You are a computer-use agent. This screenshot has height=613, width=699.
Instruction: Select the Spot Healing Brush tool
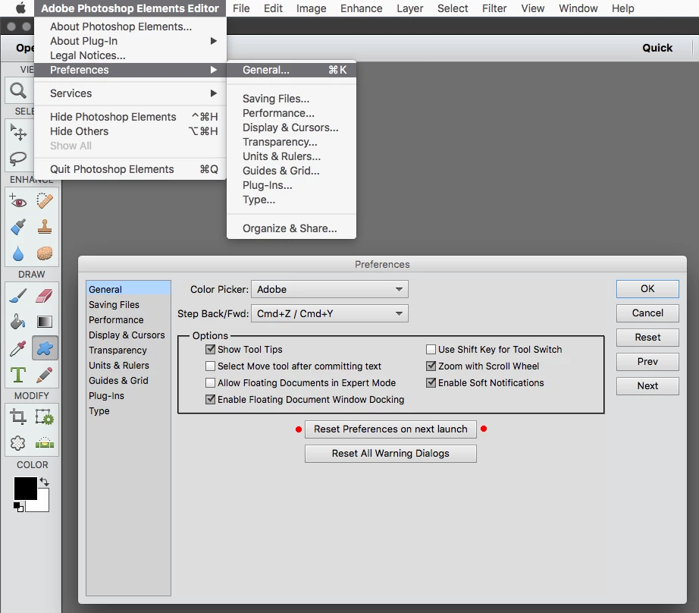[x=45, y=202]
